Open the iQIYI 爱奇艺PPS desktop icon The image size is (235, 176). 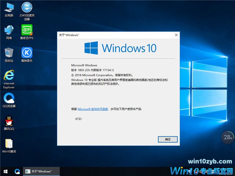pos(27,32)
